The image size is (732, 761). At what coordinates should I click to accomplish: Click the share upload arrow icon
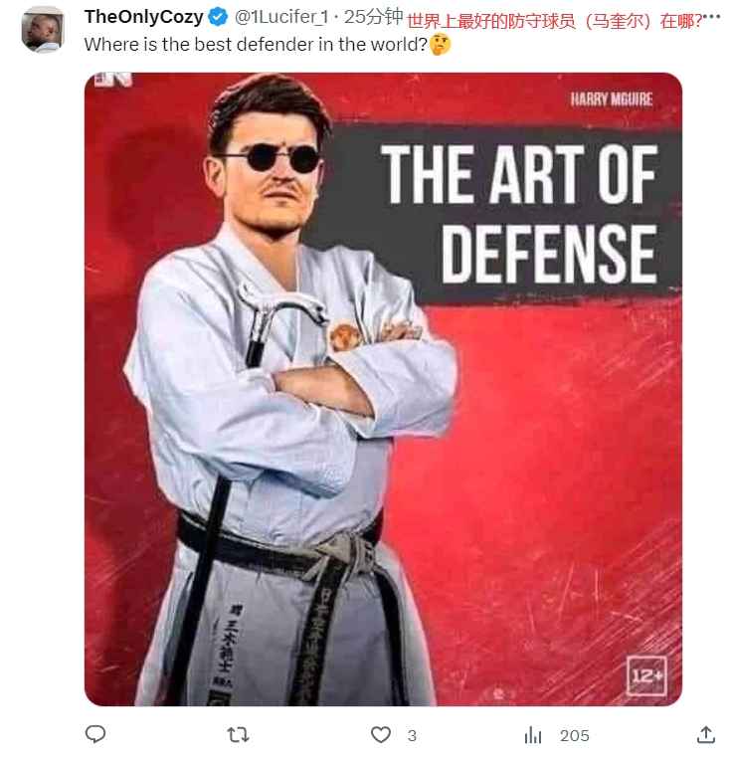pos(706,735)
